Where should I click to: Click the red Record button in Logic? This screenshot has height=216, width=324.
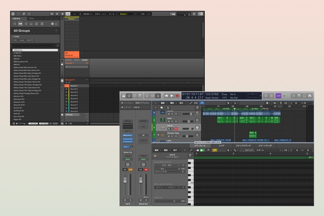177,96
